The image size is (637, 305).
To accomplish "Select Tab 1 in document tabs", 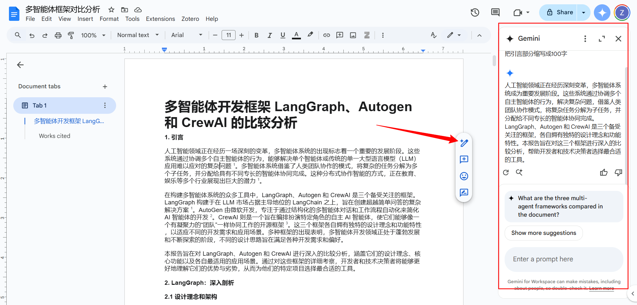I will [x=65, y=106].
